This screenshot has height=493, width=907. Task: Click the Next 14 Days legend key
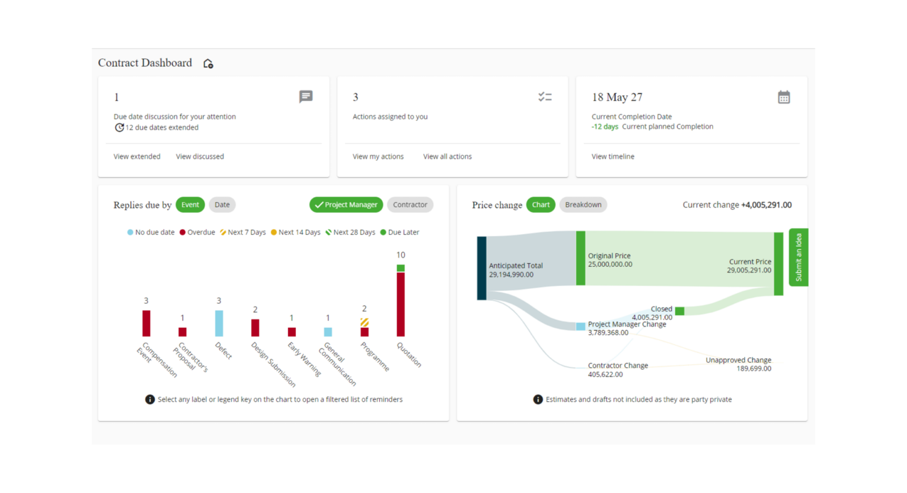[295, 232]
